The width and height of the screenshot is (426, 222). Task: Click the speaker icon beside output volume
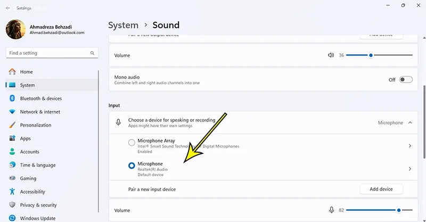click(331, 55)
